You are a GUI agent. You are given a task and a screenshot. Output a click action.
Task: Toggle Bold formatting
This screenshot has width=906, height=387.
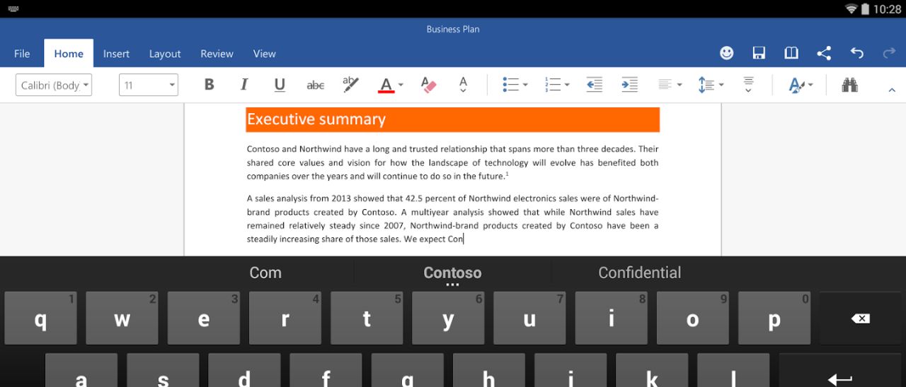point(209,85)
